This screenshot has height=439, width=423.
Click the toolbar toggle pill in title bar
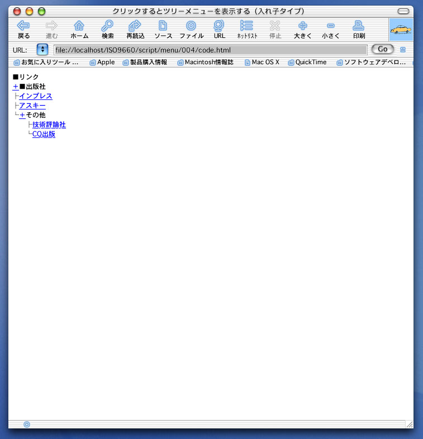point(403,11)
